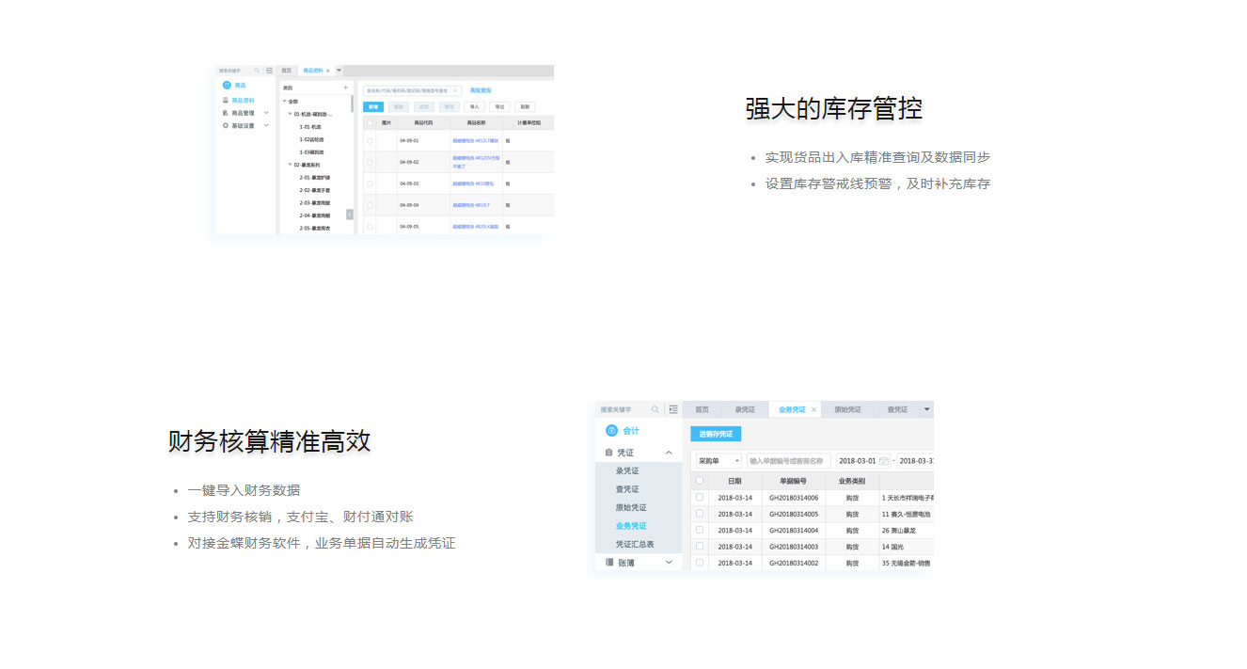1247x669 pixels.
Task: Switch to the 原始凭证 tab
Action: 847,410
